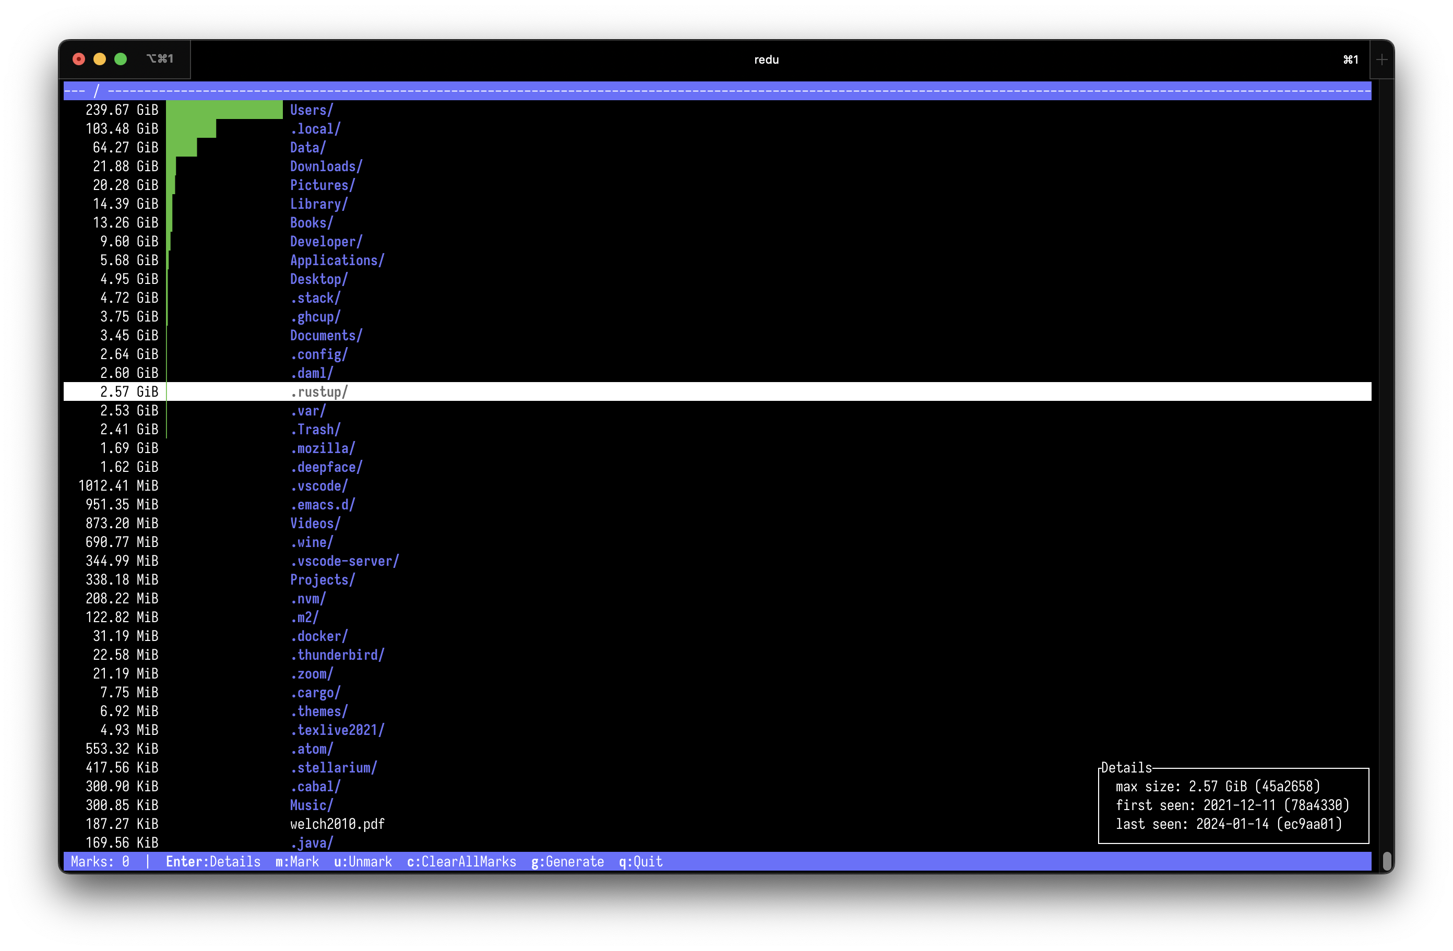
Task: Click the m:Mark shortcut label
Action: point(296,861)
